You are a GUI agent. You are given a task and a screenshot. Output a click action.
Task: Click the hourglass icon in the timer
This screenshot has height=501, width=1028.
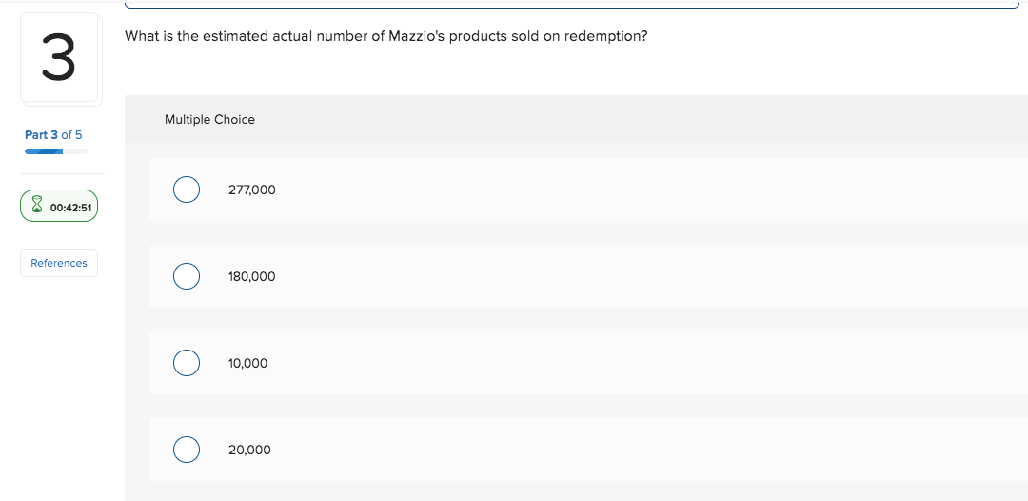point(37,206)
